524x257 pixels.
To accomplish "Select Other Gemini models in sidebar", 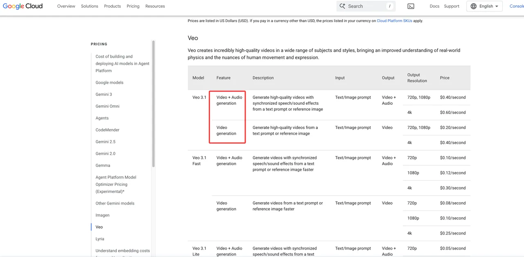I will pyautogui.click(x=115, y=203).
